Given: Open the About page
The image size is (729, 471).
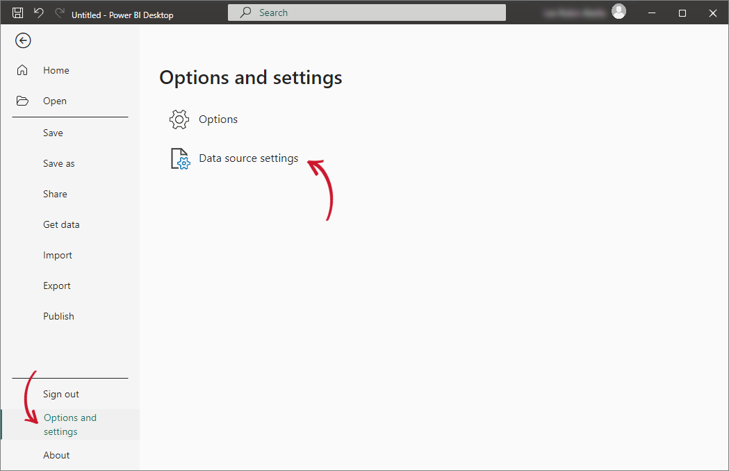Looking at the screenshot, I should (x=56, y=454).
